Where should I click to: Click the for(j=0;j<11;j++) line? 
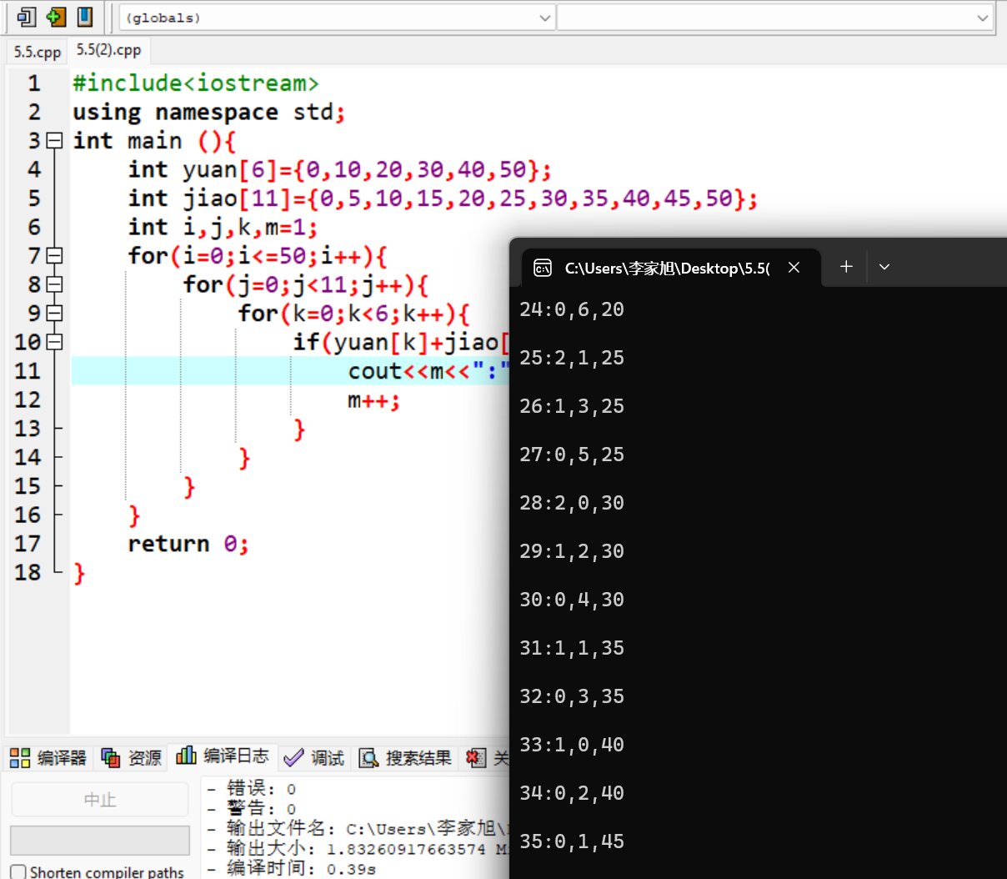(x=306, y=284)
